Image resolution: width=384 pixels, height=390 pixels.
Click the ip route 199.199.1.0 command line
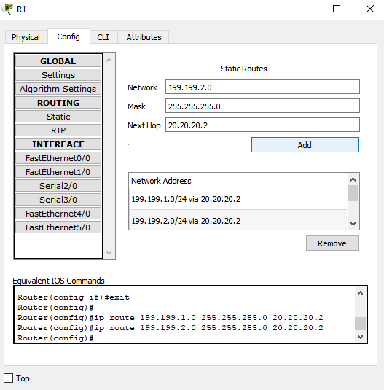[171, 318]
